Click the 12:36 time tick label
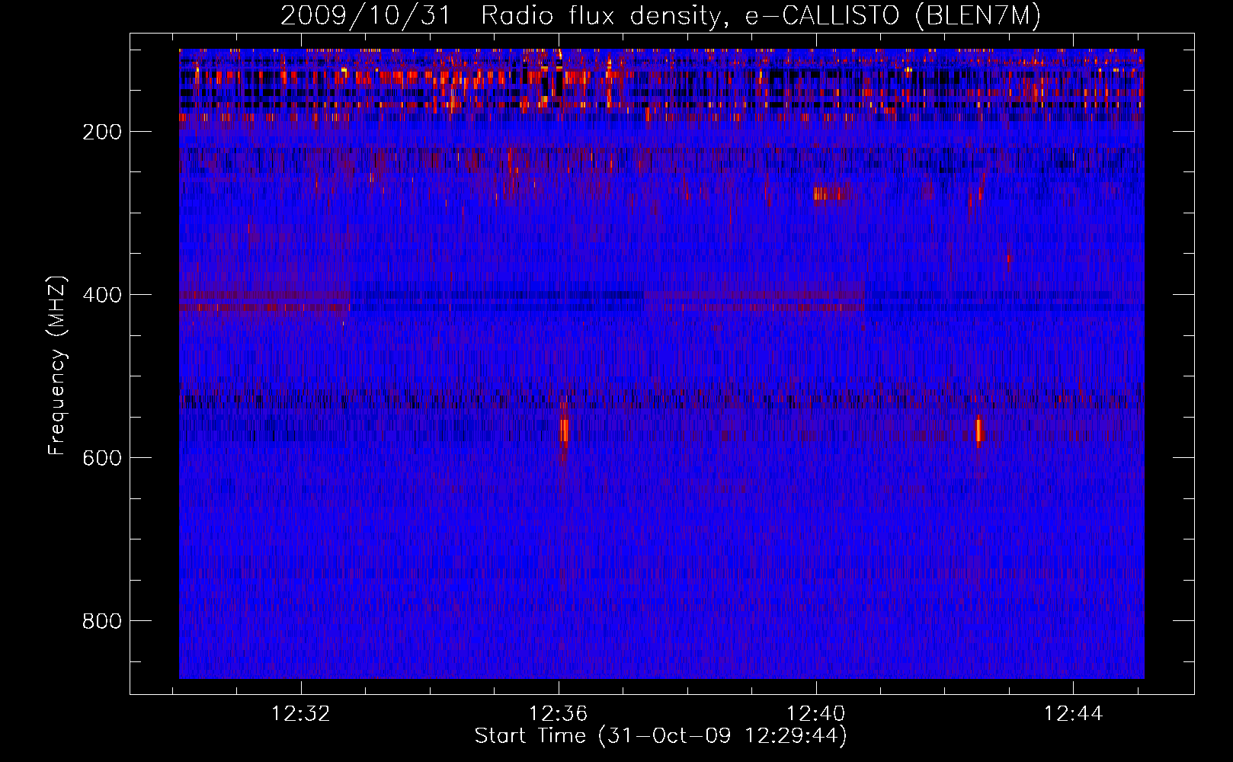The image size is (1233, 762). tap(559, 714)
